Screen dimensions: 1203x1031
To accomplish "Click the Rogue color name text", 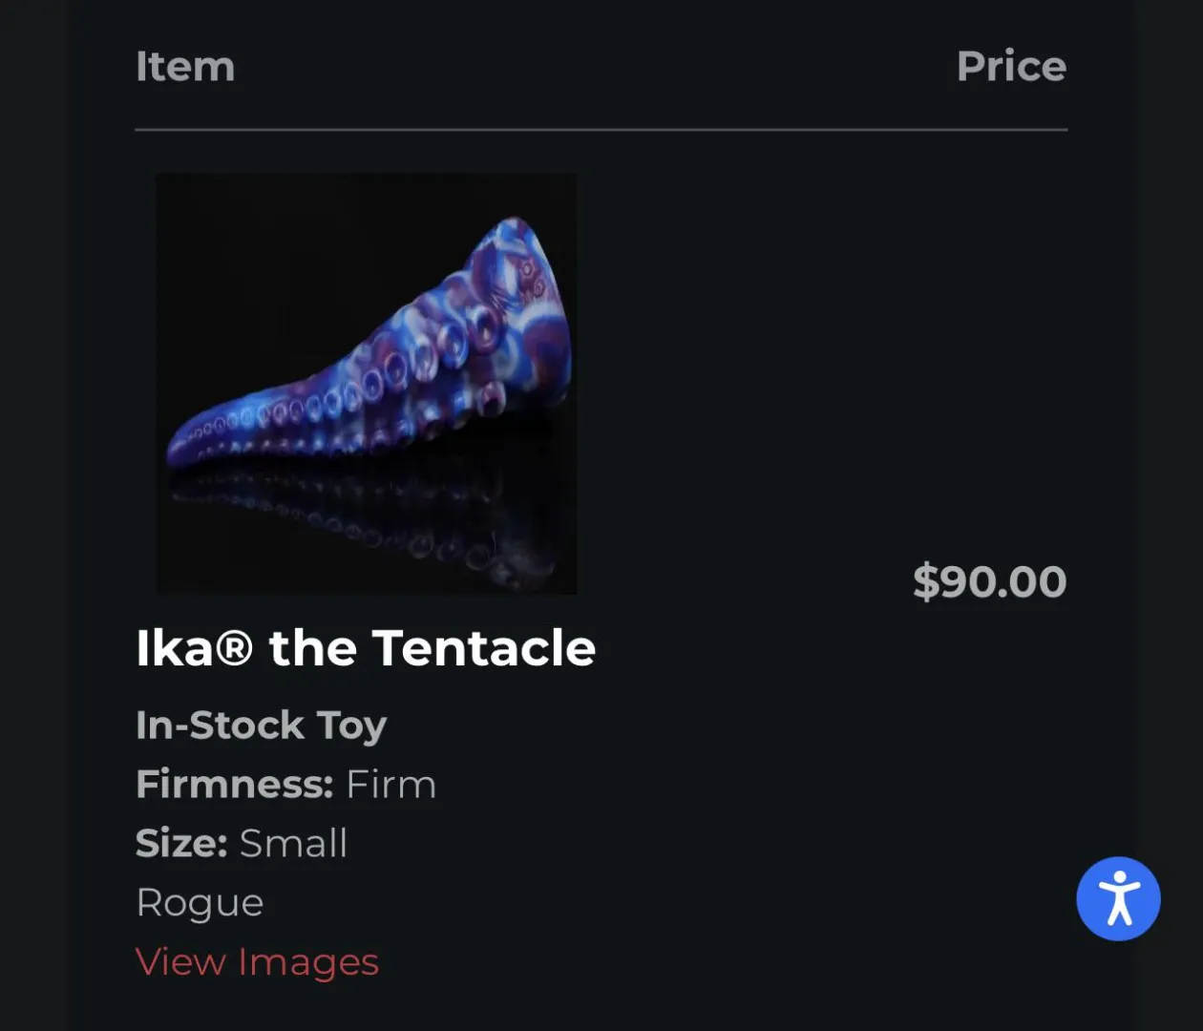I will (x=200, y=903).
